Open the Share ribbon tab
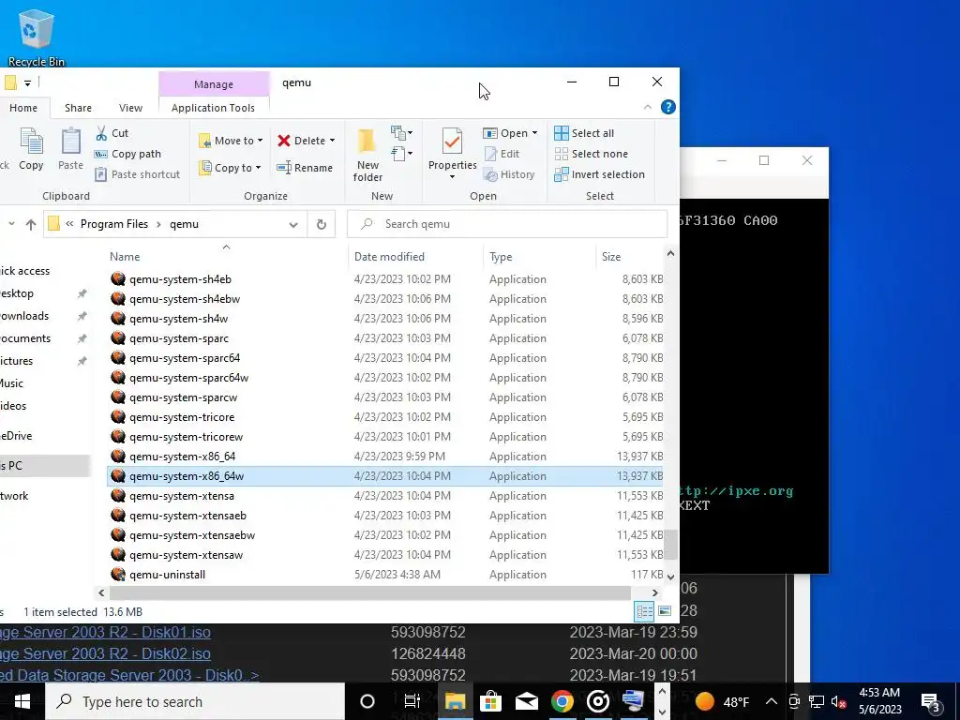Image resolution: width=960 pixels, height=720 pixels. [79, 108]
